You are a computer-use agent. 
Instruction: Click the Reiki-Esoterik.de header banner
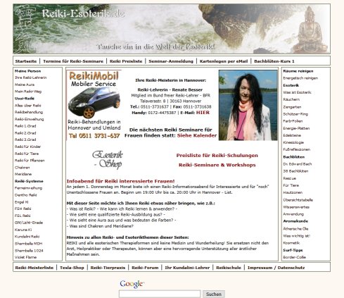point(172,29)
